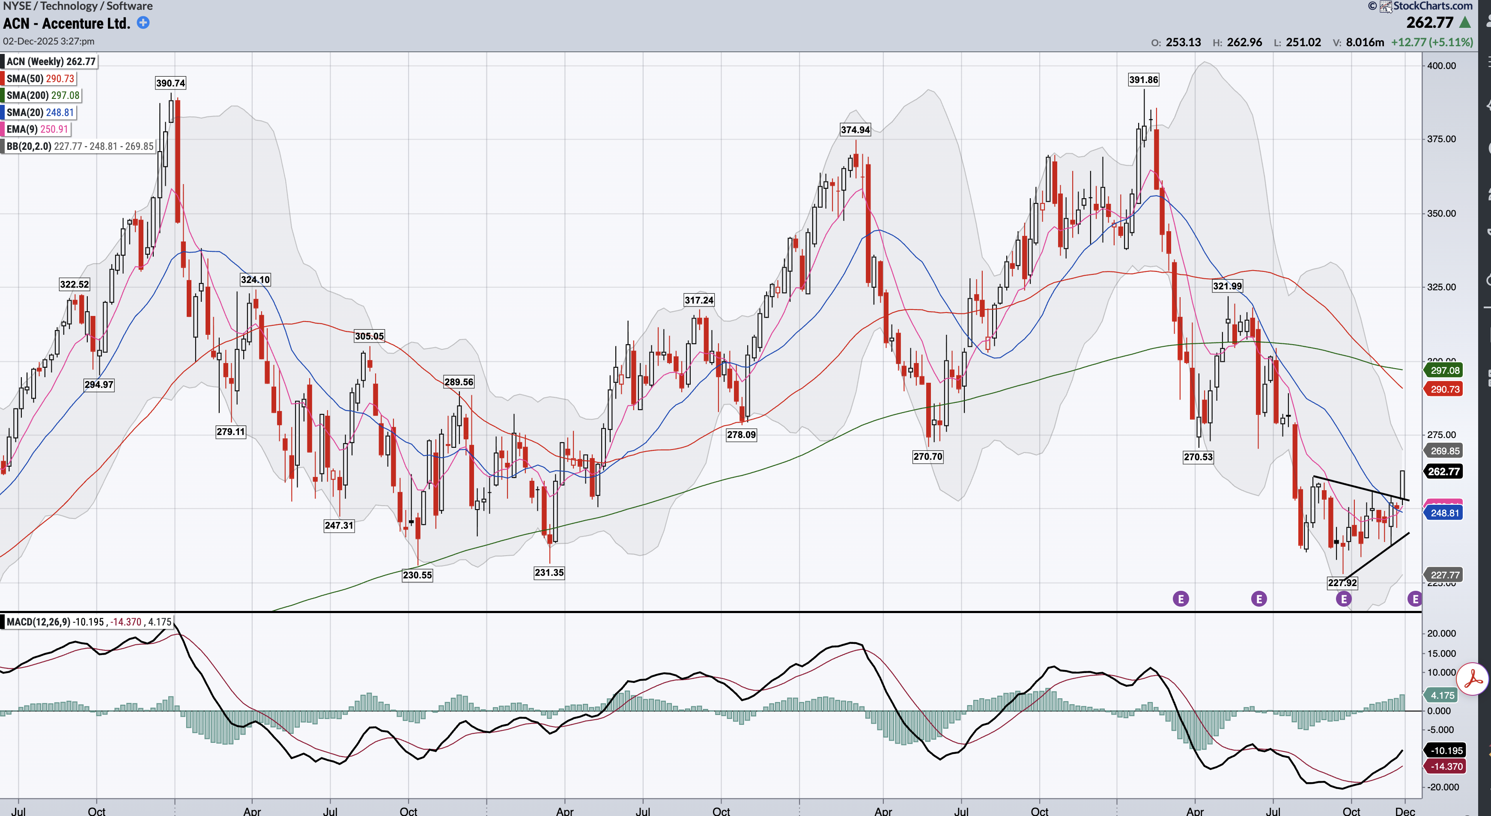The width and height of the screenshot is (1491, 816).
Task: Click the blue plus icon beside Accenture Ltd.
Action: pyautogui.click(x=143, y=23)
